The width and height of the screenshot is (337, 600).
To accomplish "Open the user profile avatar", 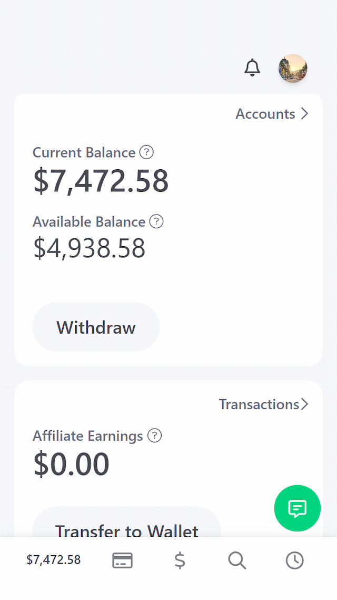I will (x=293, y=69).
